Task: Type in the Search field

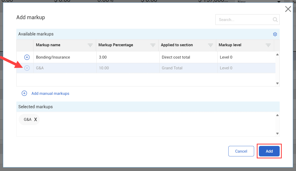Action: 244,20
